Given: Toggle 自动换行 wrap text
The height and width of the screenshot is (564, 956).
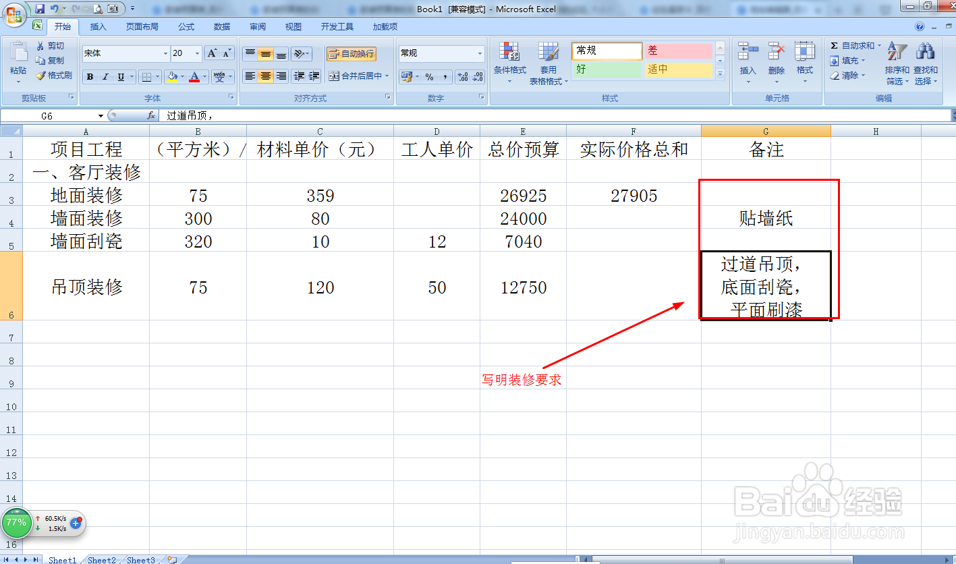Looking at the screenshot, I should click(352, 54).
